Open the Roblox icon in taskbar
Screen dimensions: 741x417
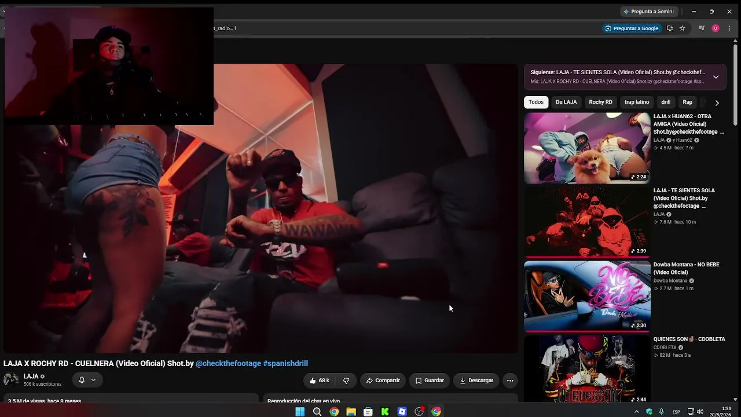[402, 412]
